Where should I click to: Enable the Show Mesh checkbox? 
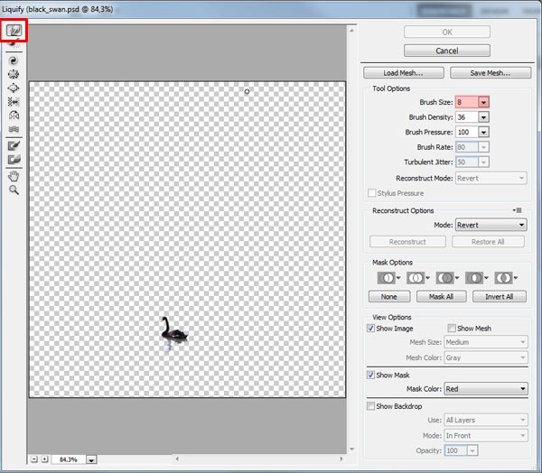coord(451,328)
